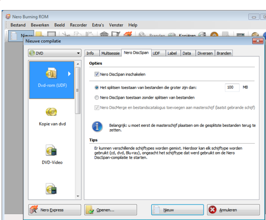The image size is (266, 220).
Task: Click the save disk icon in main toolbar
Action: (x=52, y=34)
